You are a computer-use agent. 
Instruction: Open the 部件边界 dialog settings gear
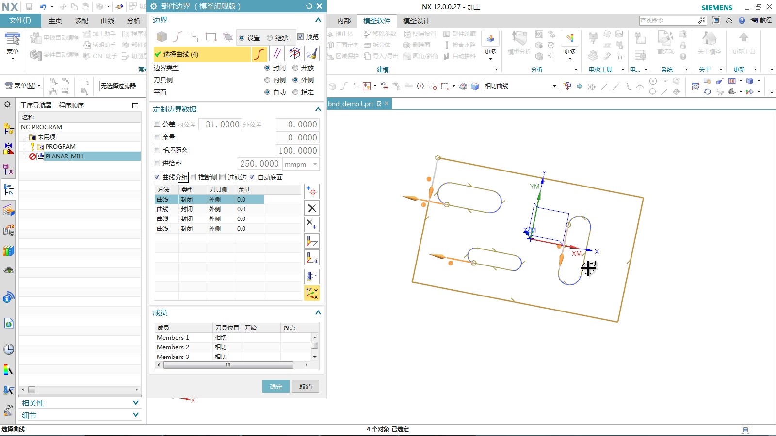pyautogui.click(x=154, y=6)
